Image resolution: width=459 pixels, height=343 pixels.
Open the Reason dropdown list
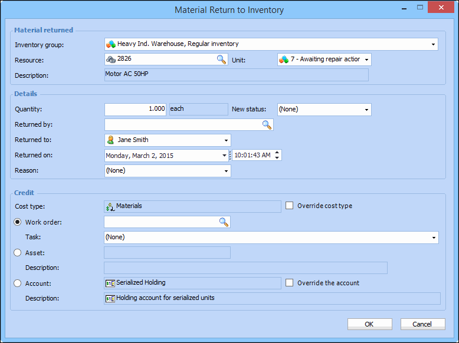[x=226, y=171]
